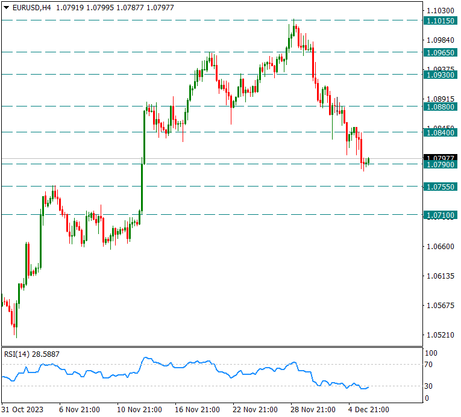The height and width of the screenshot is (417, 461).
Task: Select the 1.07900 price level label
Action: (x=440, y=165)
